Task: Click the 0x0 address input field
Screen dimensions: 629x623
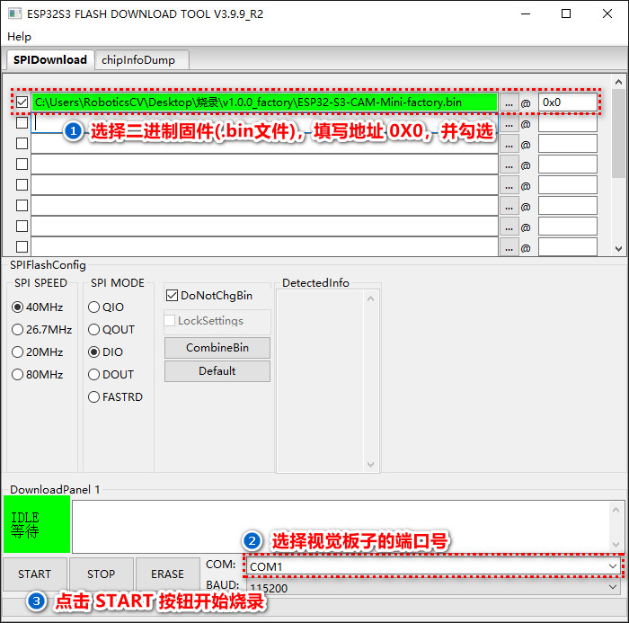Action: [567, 102]
